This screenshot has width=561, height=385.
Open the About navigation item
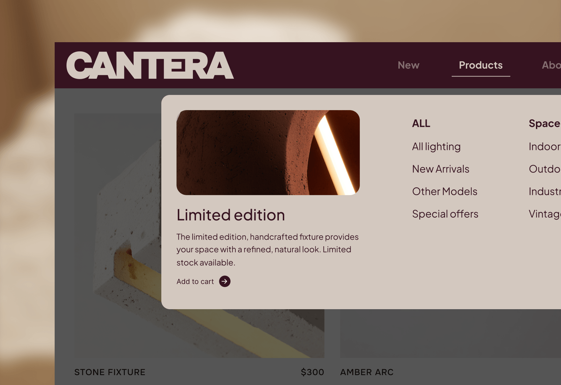click(551, 65)
